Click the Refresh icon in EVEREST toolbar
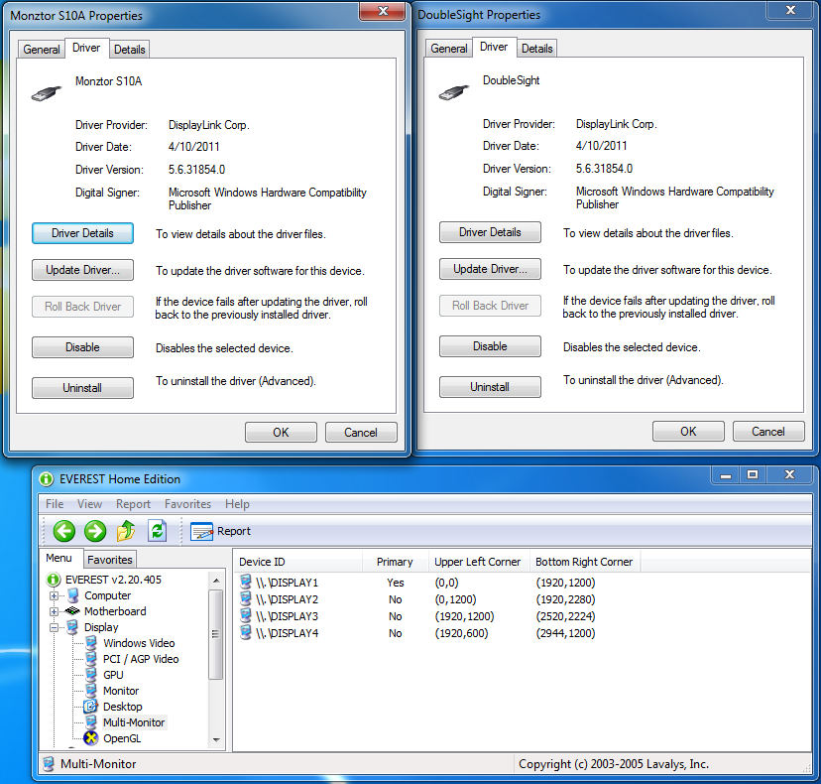Screen dimensions: 821x784 coord(157,531)
